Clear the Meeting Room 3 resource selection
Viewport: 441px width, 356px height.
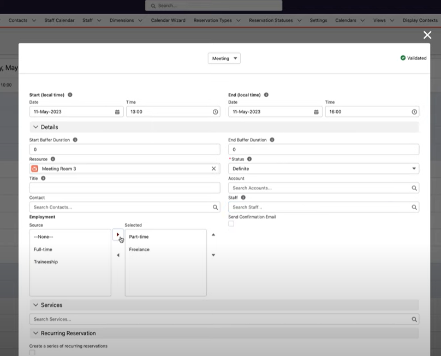point(214,169)
